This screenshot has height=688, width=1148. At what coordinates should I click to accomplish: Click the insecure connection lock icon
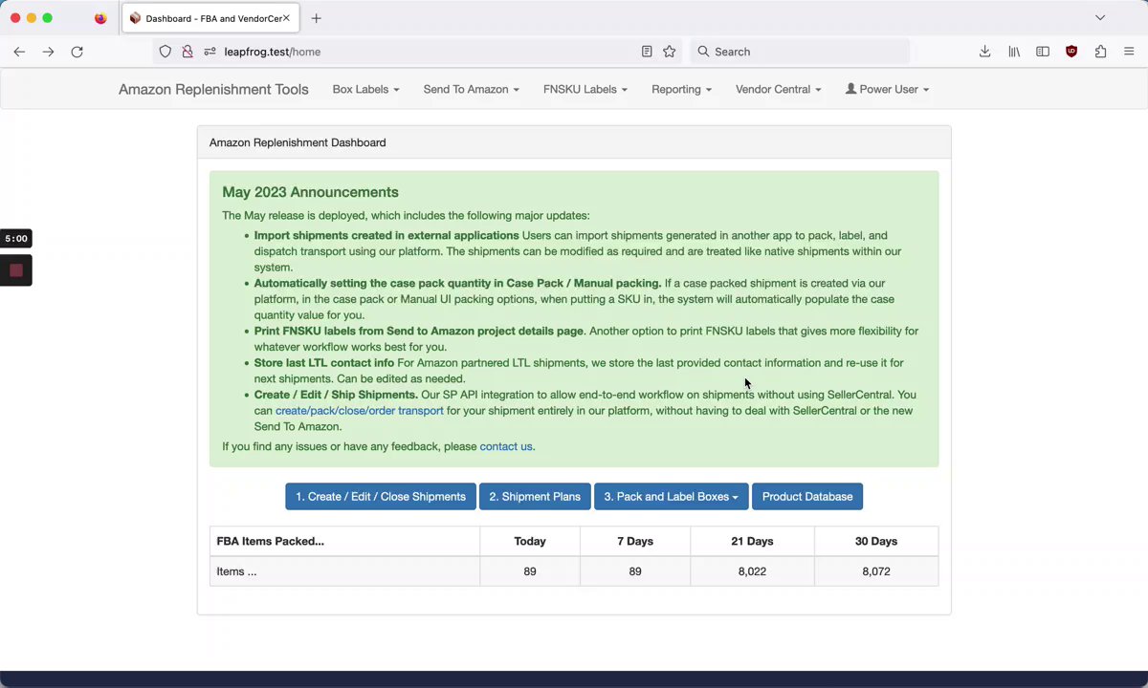(188, 52)
